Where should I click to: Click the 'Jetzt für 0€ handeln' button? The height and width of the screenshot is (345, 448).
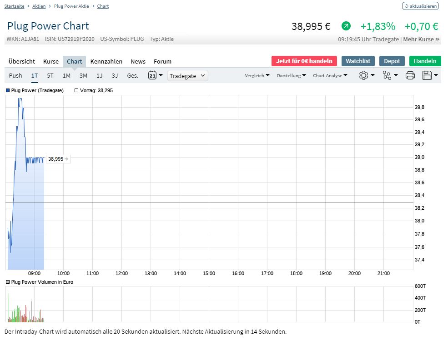[304, 61]
